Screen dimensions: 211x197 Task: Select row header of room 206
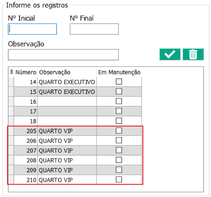coord(11,141)
